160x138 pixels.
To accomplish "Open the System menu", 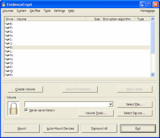I will pos(22,11).
